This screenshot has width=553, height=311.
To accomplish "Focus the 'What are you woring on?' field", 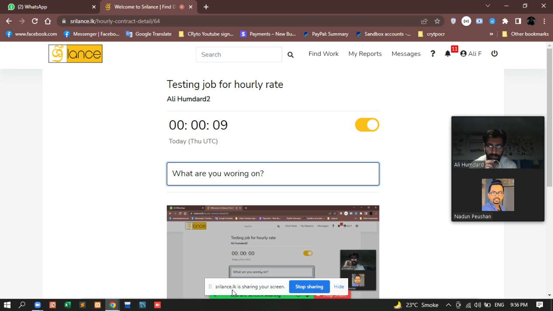I will point(273,174).
